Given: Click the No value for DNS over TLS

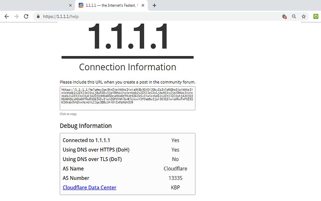Looking at the screenshot, I should [175, 159].
